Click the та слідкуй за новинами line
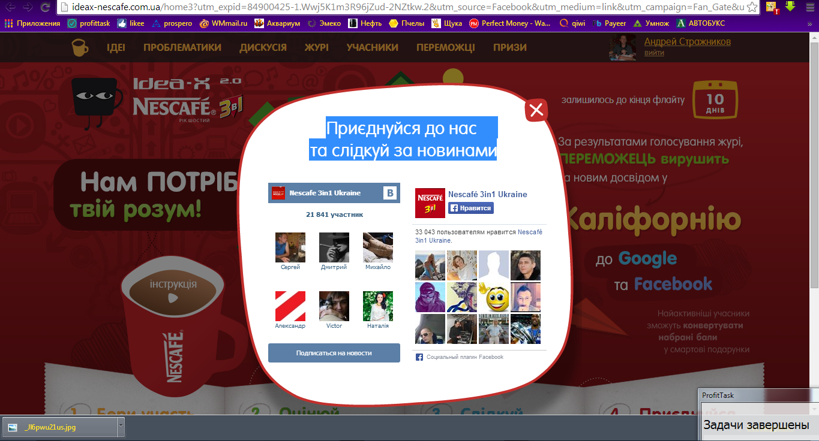 tap(403, 150)
